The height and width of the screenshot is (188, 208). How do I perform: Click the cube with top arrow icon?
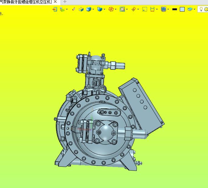point(81,9)
